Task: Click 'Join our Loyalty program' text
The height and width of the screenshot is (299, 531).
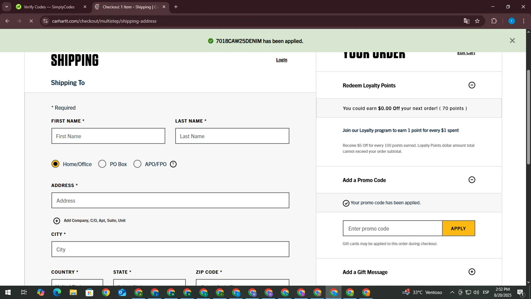Action: pyautogui.click(x=401, y=130)
